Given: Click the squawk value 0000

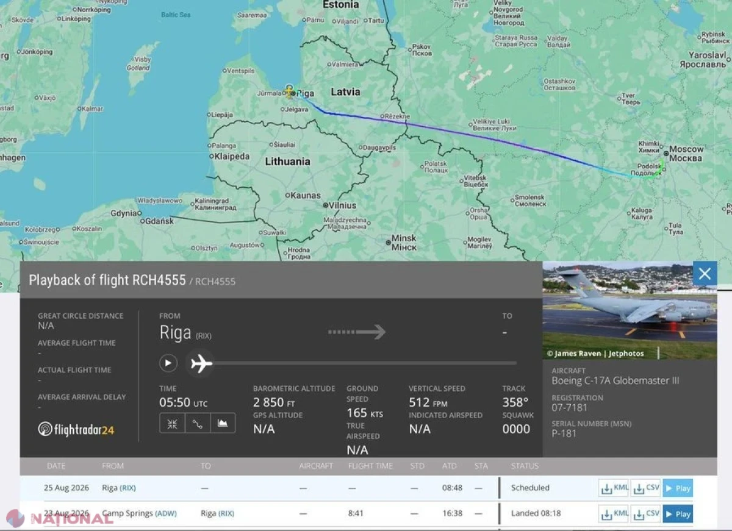Looking at the screenshot, I should pos(516,429).
